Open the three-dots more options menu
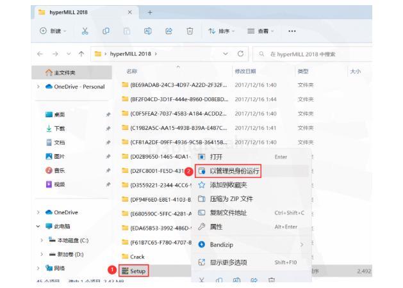This screenshot has height=288, width=403. pyautogui.click(x=292, y=31)
